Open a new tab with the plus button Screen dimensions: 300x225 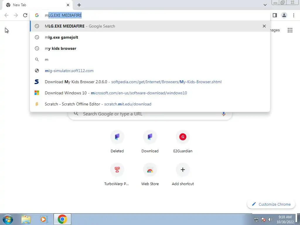coord(79,5)
